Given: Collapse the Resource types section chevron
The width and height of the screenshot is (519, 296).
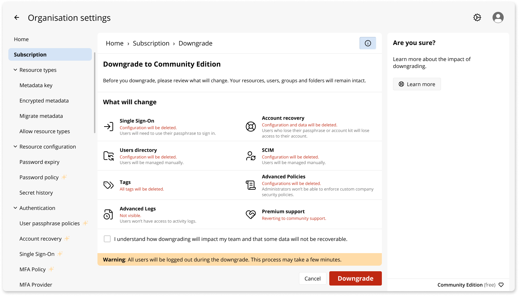Looking at the screenshot, I should 15,70.
